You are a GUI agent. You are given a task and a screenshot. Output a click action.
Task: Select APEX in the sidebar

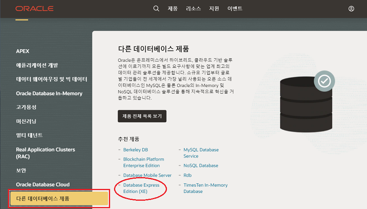(x=23, y=51)
